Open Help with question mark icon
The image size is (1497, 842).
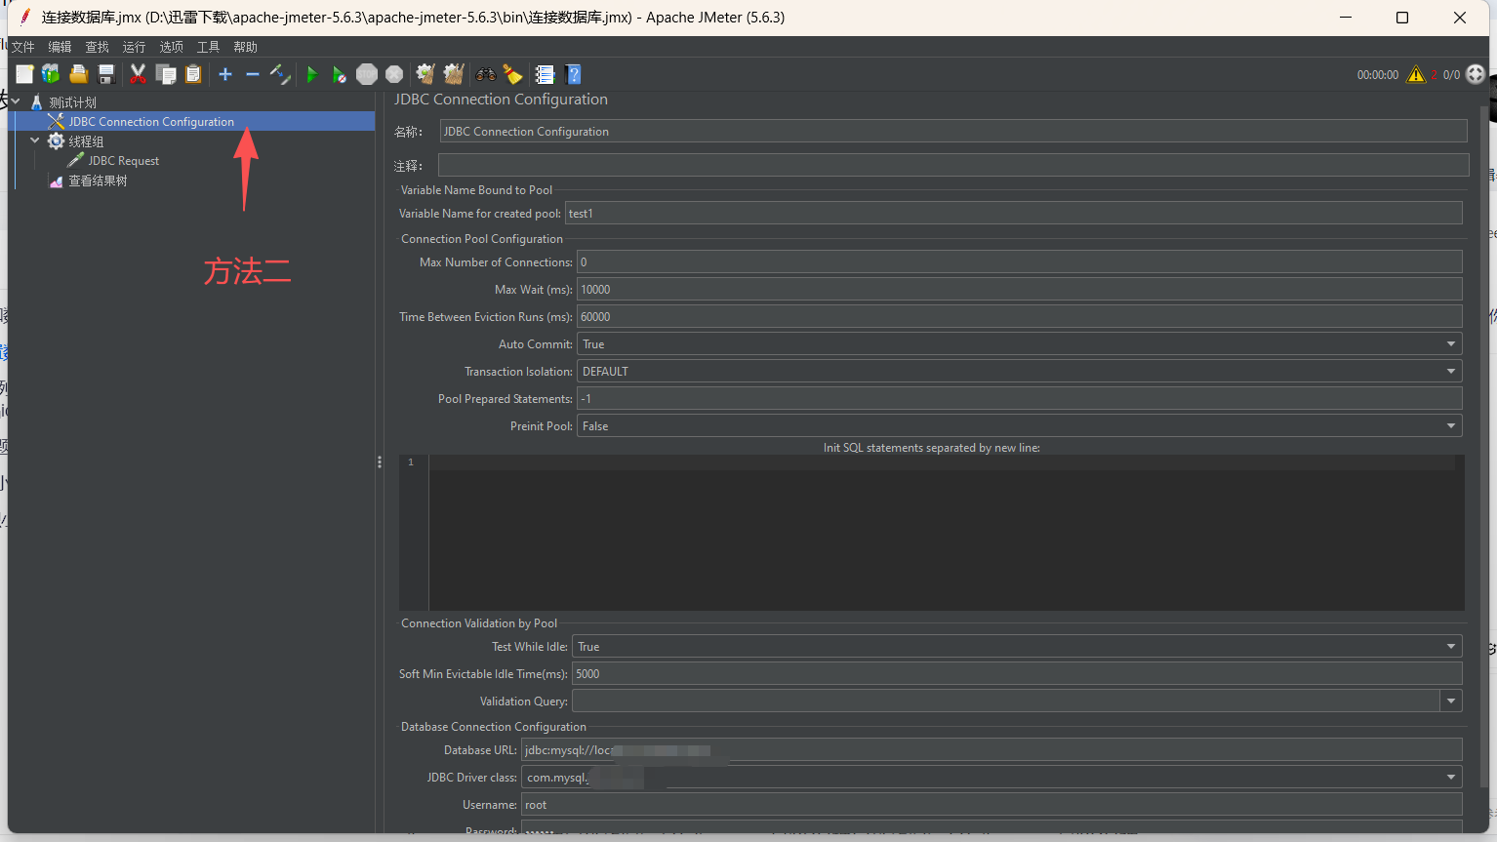[x=574, y=74]
